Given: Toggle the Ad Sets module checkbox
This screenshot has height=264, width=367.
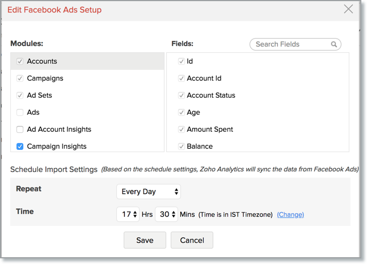Looking at the screenshot, I should click(x=20, y=95).
